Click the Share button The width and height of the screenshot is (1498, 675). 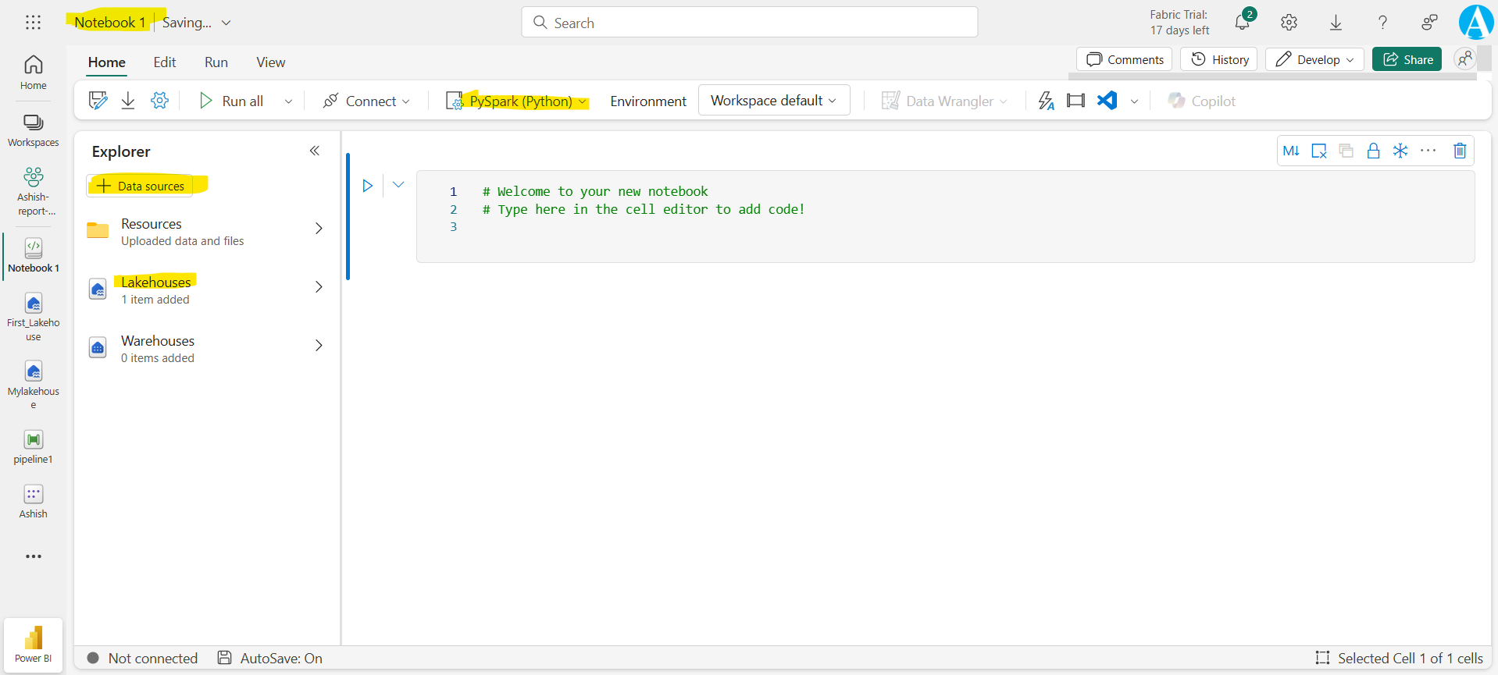(1407, 59)
